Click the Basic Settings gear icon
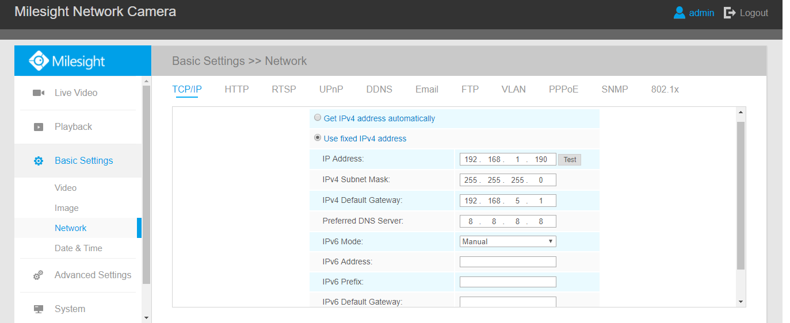Image resolution: width=790 pixels, height=323 pixels. point(39,161)
